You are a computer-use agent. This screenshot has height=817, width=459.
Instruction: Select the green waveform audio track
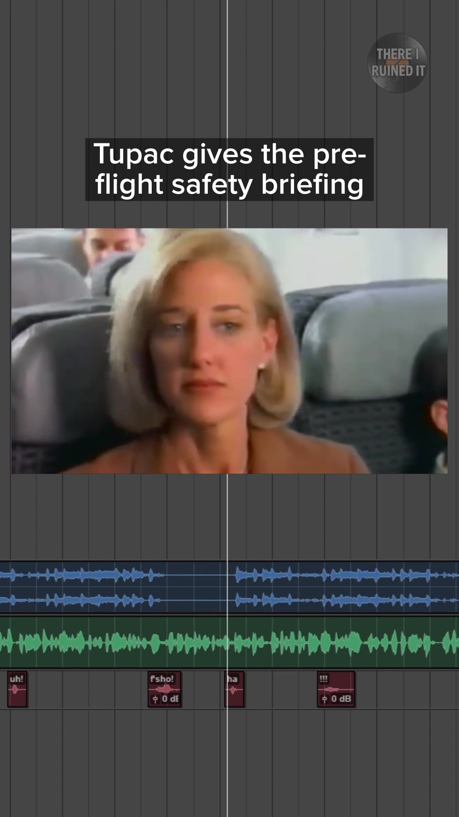(x=229, y=642)
